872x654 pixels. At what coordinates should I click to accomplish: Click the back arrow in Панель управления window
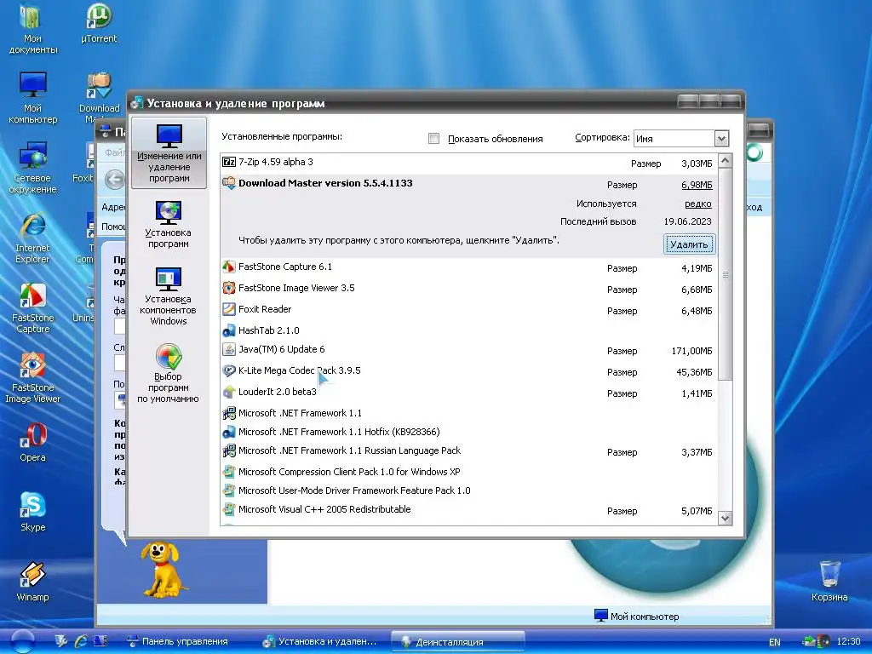coord(115,179)
